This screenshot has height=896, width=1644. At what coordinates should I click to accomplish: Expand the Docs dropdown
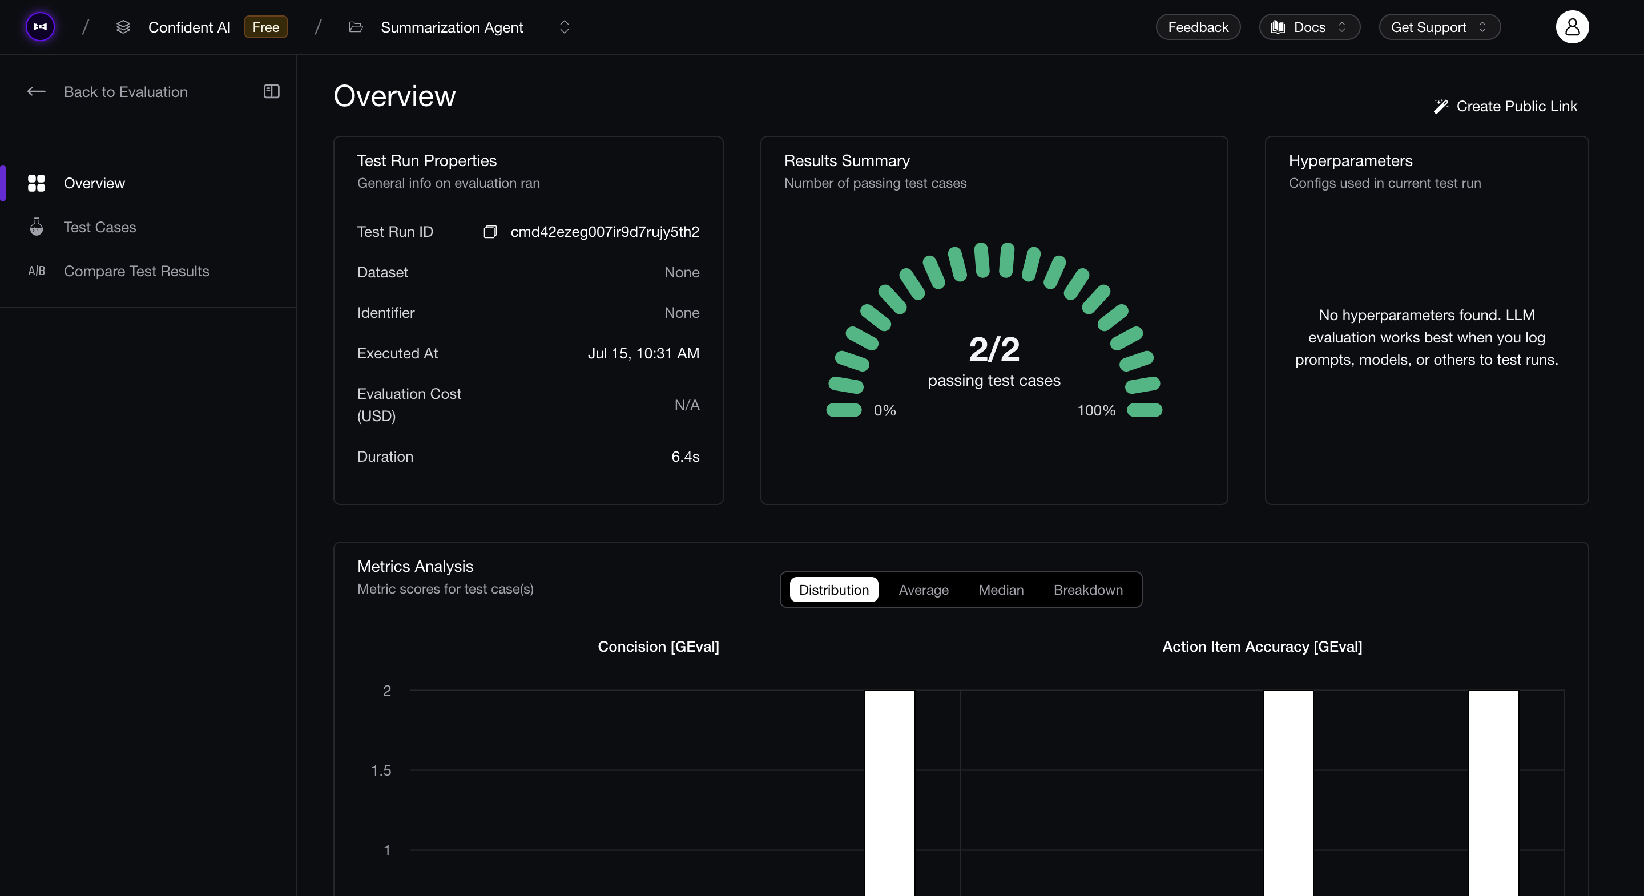[1309, 27]
